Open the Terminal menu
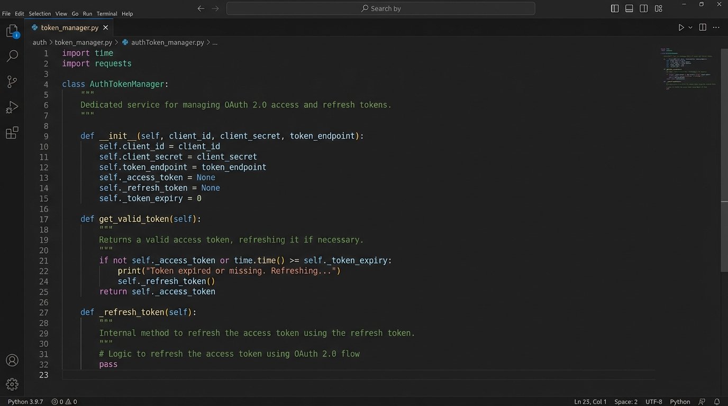The height and width of the screenshot is (406, 728). point(106,13)
